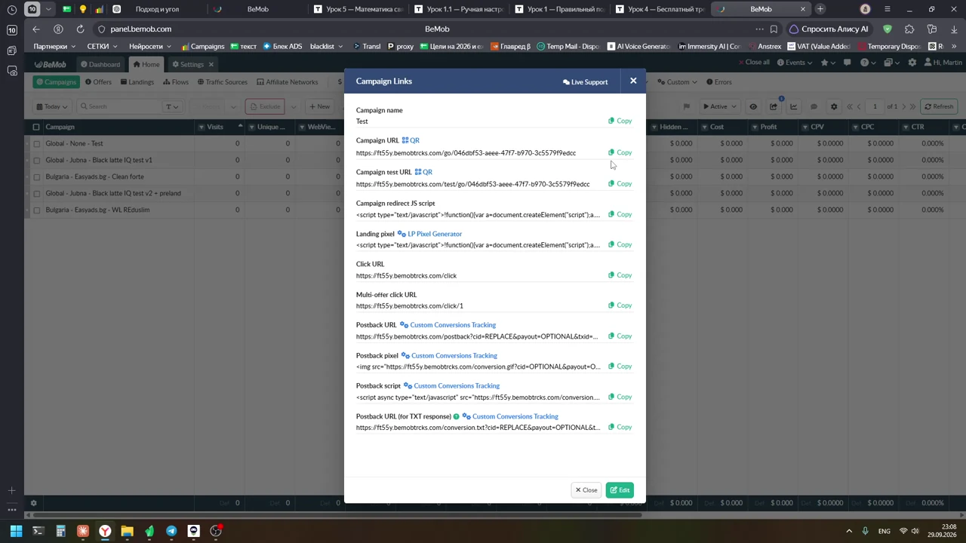
Task: Switch to the Landings tab
Action: (x=137, y=82)
